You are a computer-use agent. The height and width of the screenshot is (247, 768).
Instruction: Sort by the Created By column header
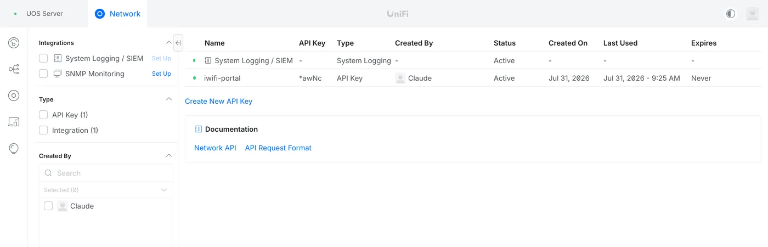[414, 43]
